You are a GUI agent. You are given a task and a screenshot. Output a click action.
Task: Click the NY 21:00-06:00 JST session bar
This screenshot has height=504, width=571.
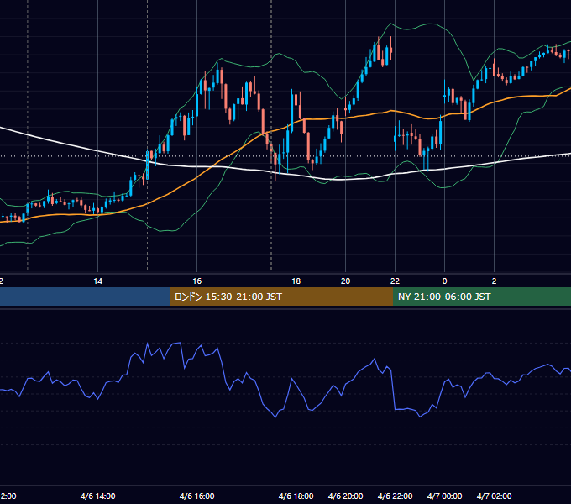(482, 297)
